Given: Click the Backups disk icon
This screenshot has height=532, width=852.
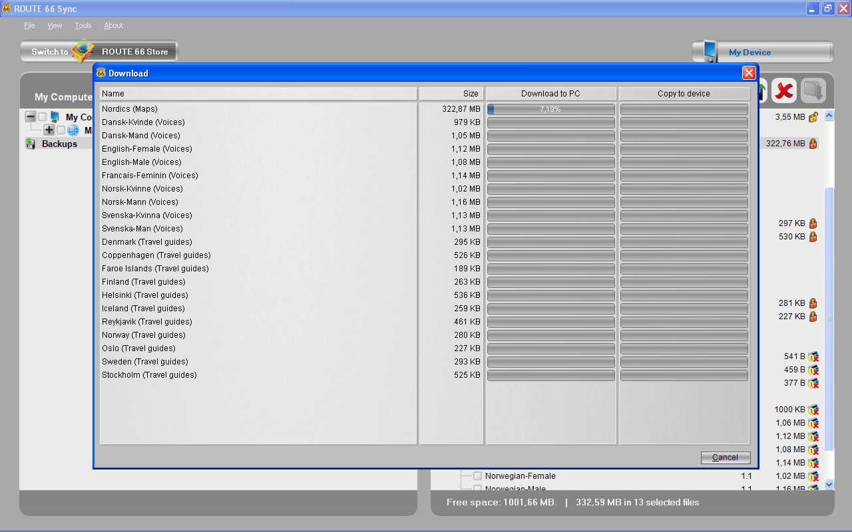Looking at the screenshot, I should pos(31,144).
